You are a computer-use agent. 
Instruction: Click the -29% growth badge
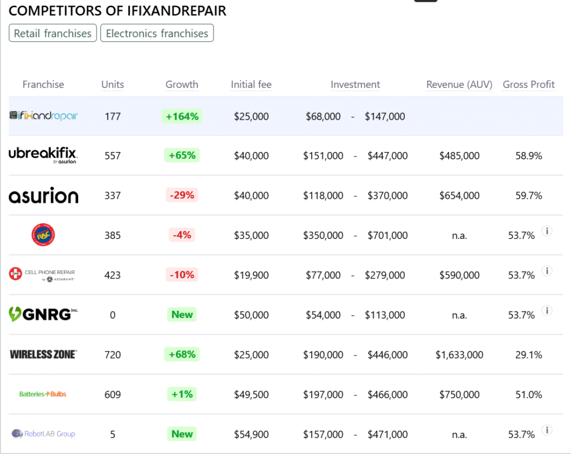point(182,195)
